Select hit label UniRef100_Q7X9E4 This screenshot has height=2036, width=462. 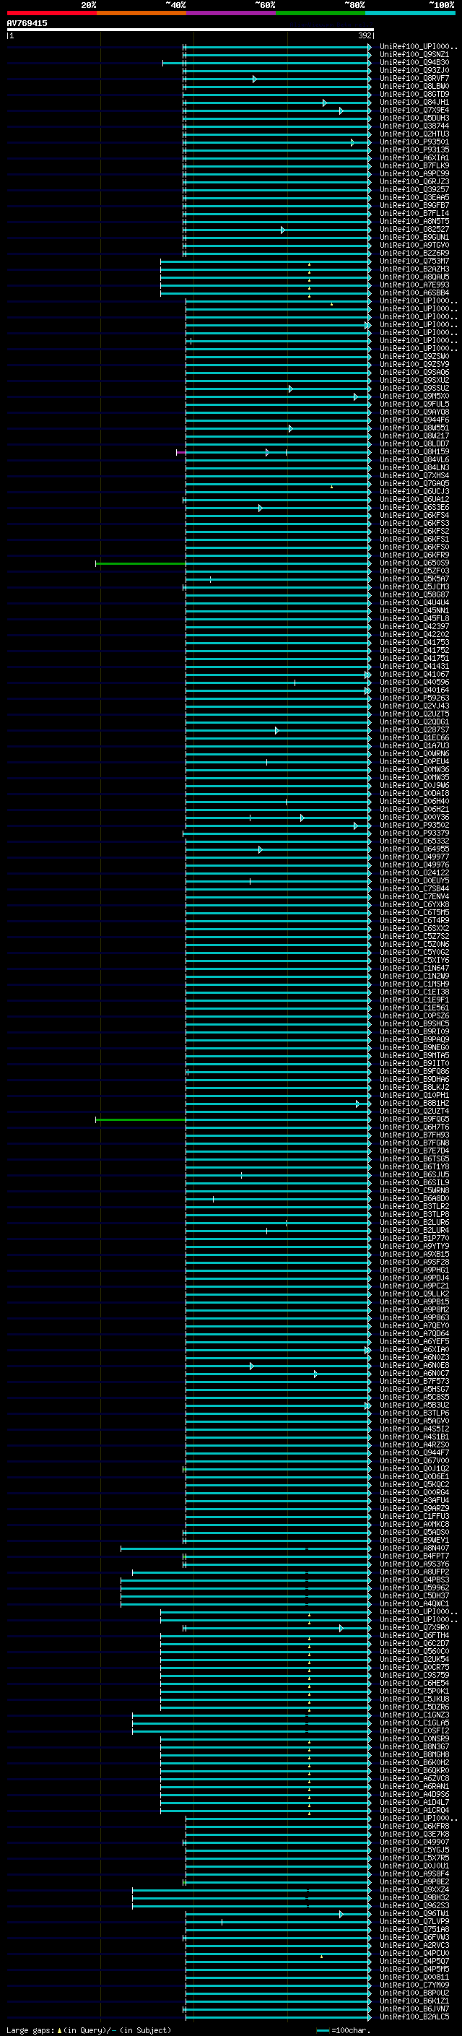[414, 110]
